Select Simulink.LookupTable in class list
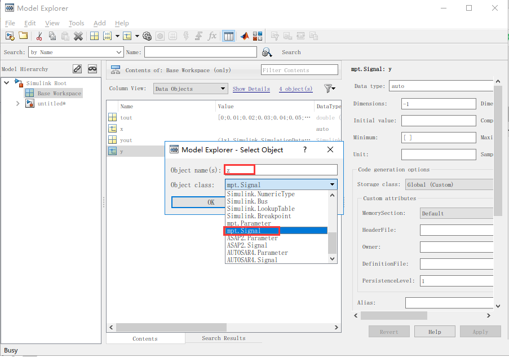The width and height of the screenshot is (509, 357). [x=277, y=209]
